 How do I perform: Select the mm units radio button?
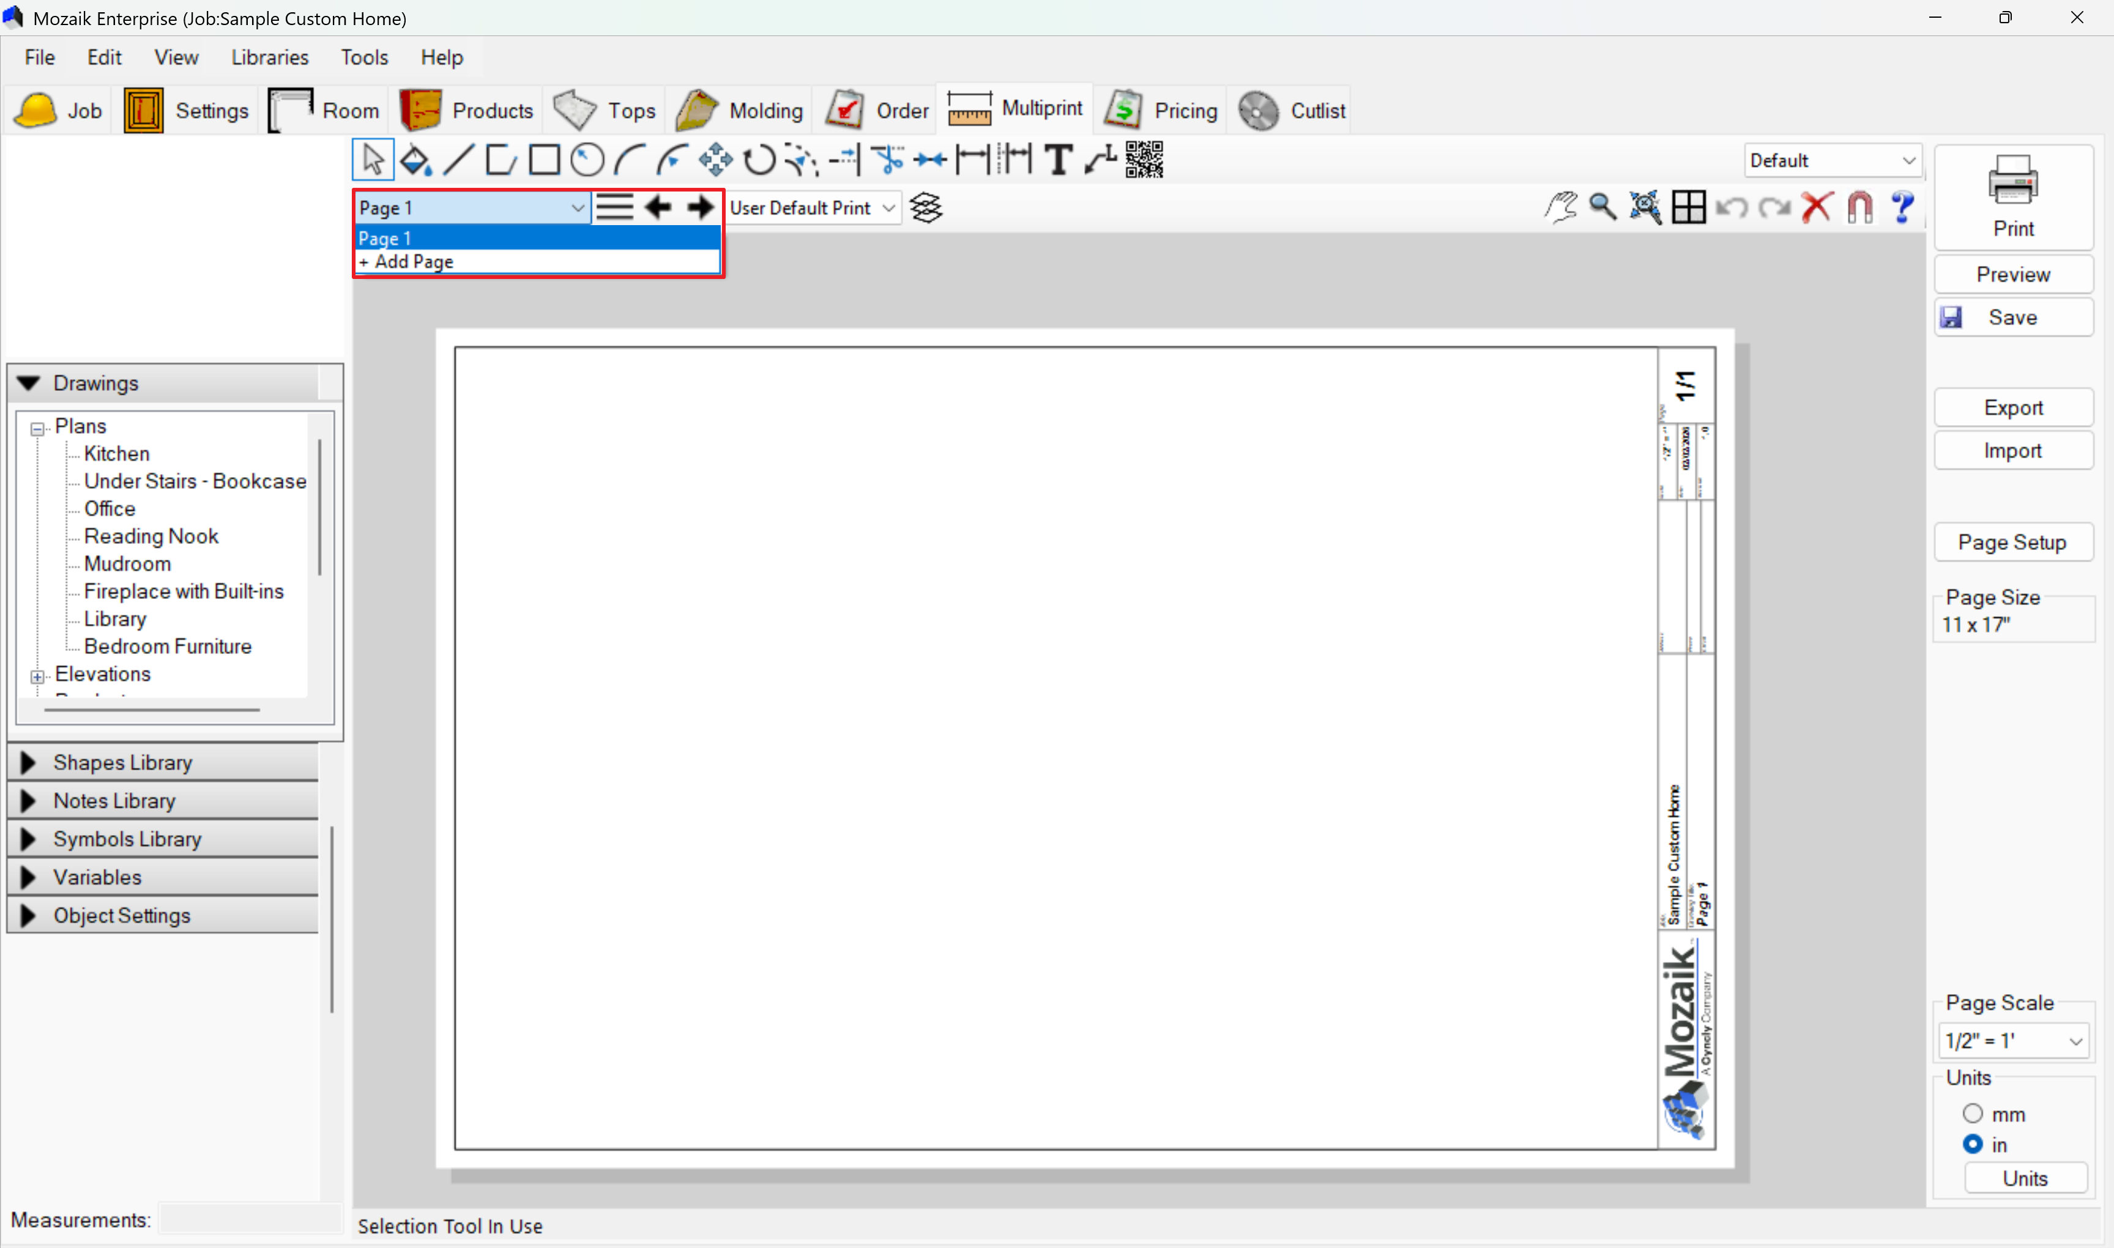coord(1973,1113)
